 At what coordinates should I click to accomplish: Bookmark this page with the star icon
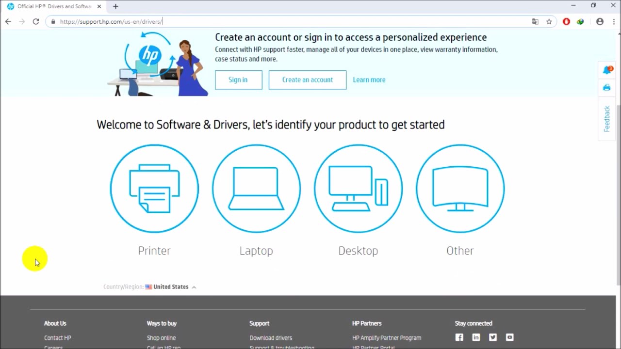(x=549, y=21)
